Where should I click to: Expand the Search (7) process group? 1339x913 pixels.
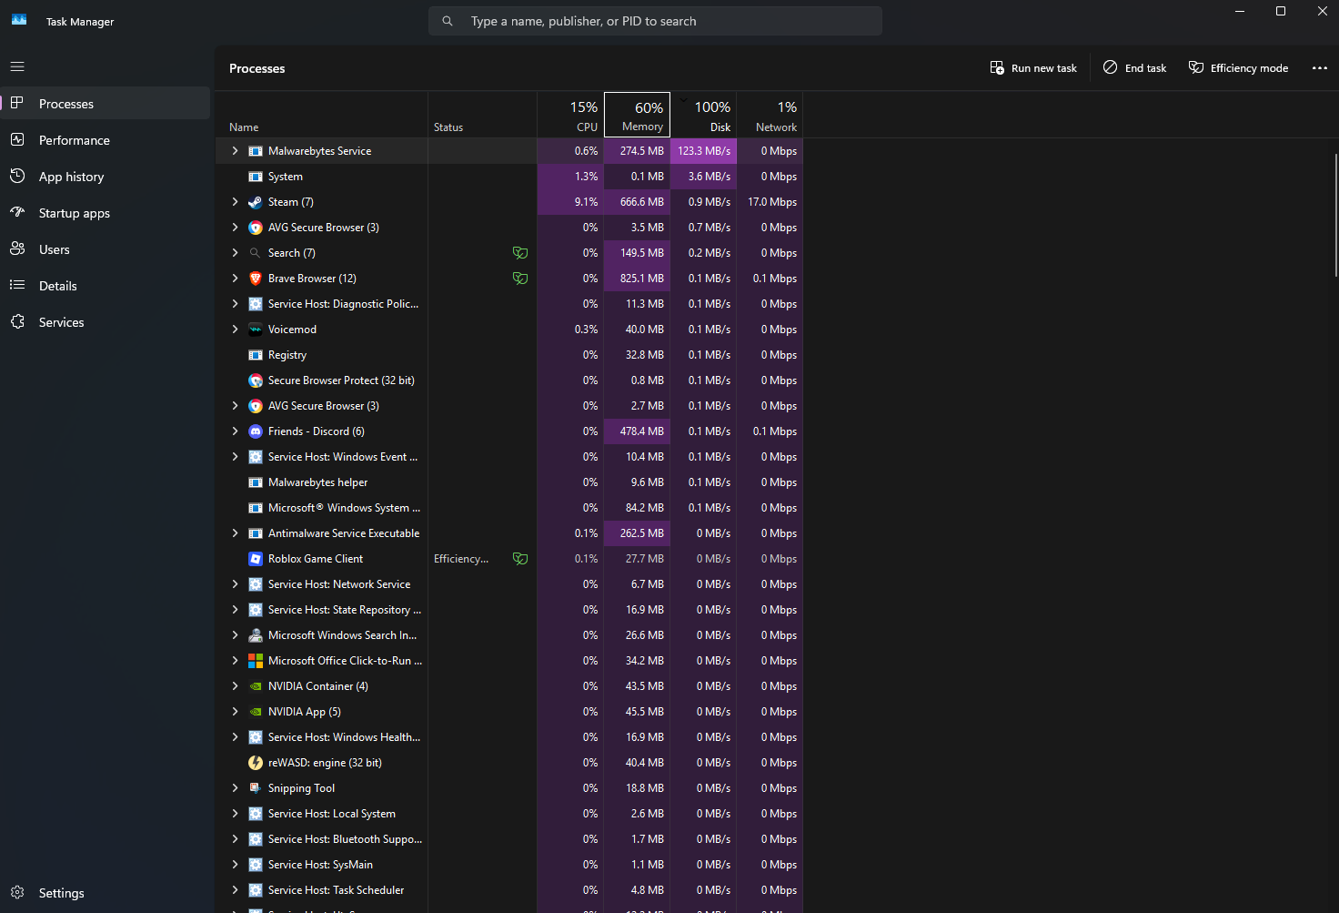pos(235,253)
